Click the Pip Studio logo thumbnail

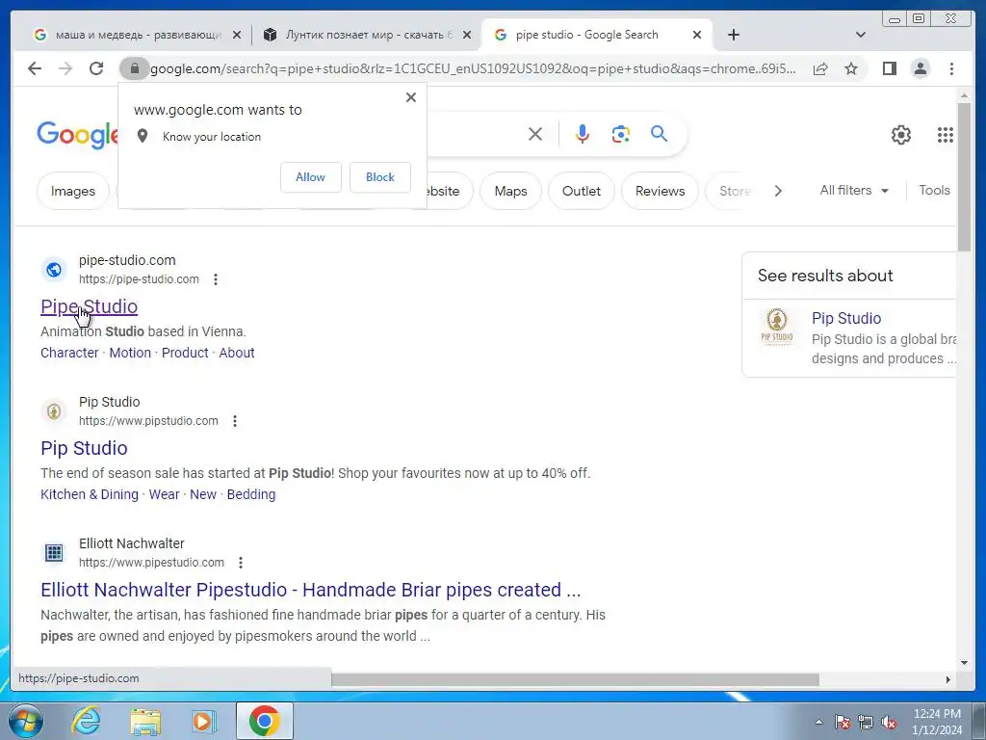coord(777,326)
